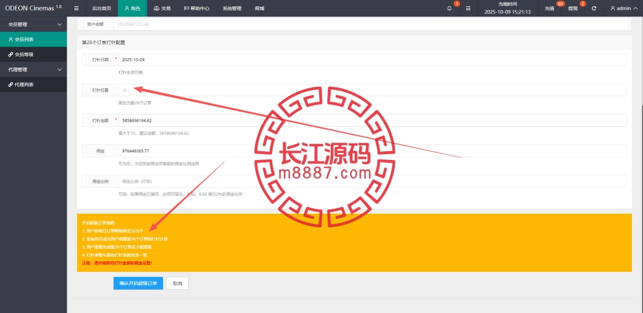
Task: Open the 商城 menu item
Action: tap(259, 9)
